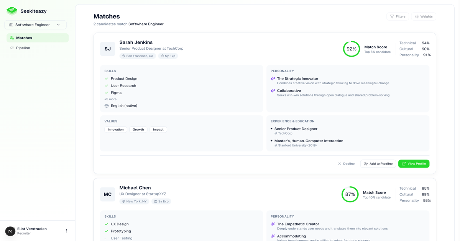460x241 pixels.
Task: Click the sparkle icon beside Collaborative
Action: 273,91
